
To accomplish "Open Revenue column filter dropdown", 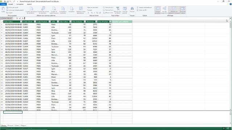I will coord(96,22).
